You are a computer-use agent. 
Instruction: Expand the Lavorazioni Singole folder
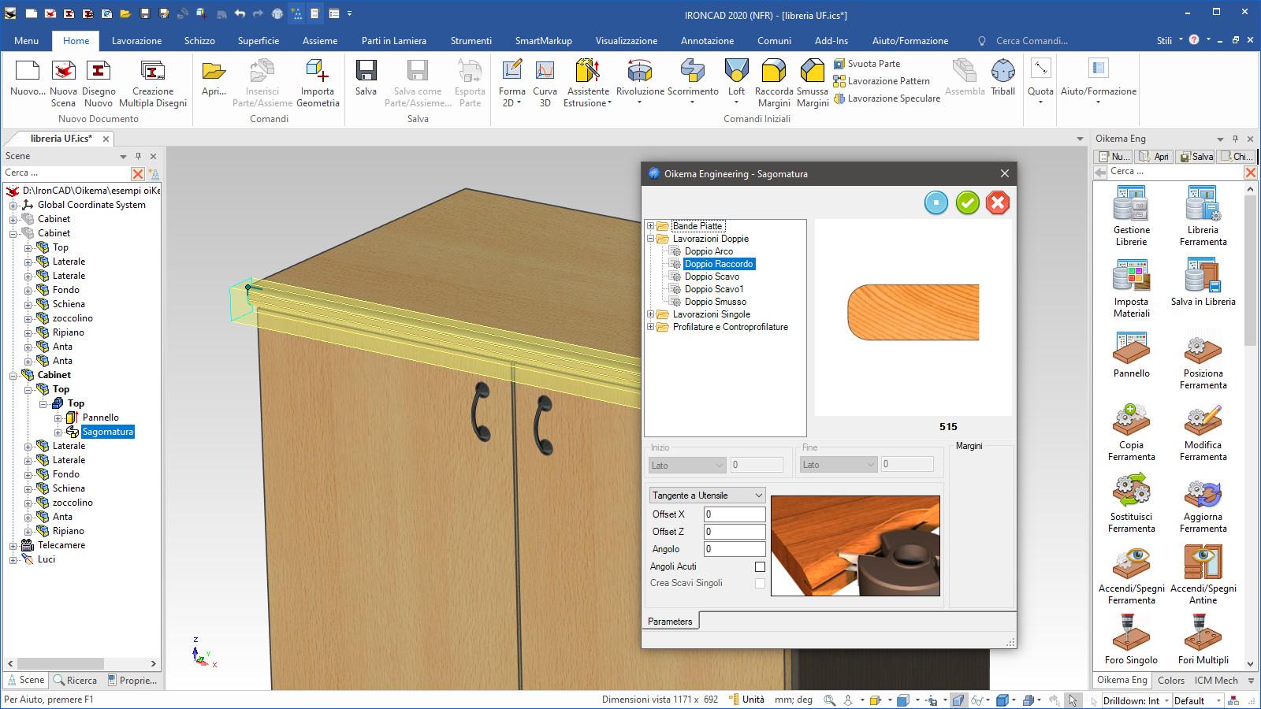[x=651, y=314]
